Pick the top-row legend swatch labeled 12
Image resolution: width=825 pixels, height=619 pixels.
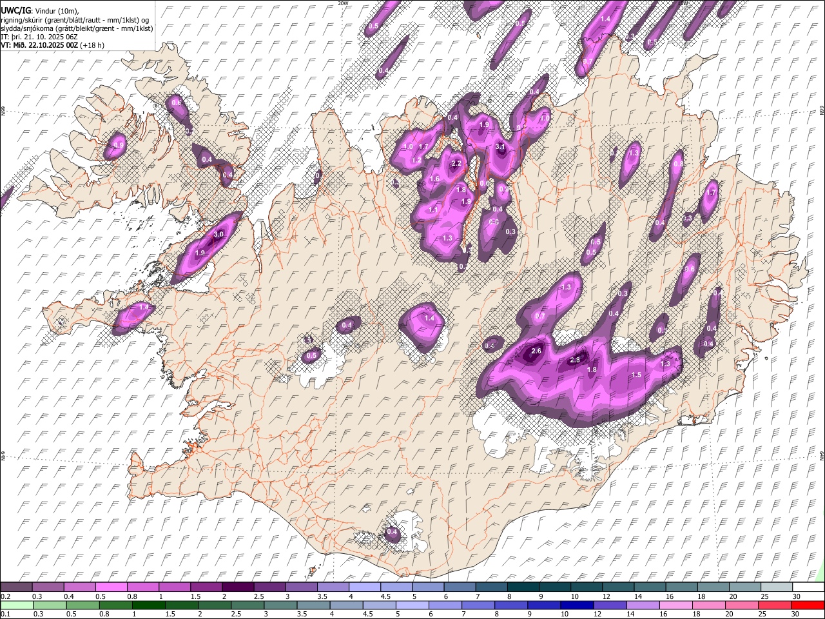tap(619, 587)
